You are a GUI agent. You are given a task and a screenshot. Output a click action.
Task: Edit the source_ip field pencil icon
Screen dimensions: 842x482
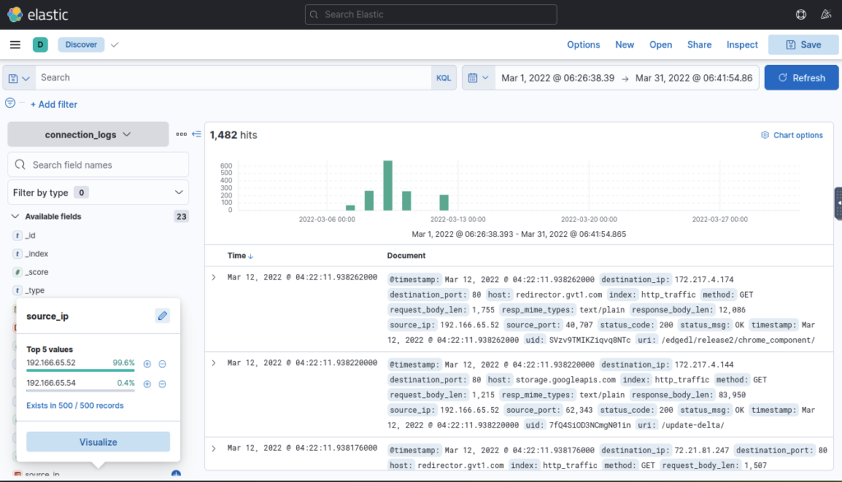click(x=162, y=316)
